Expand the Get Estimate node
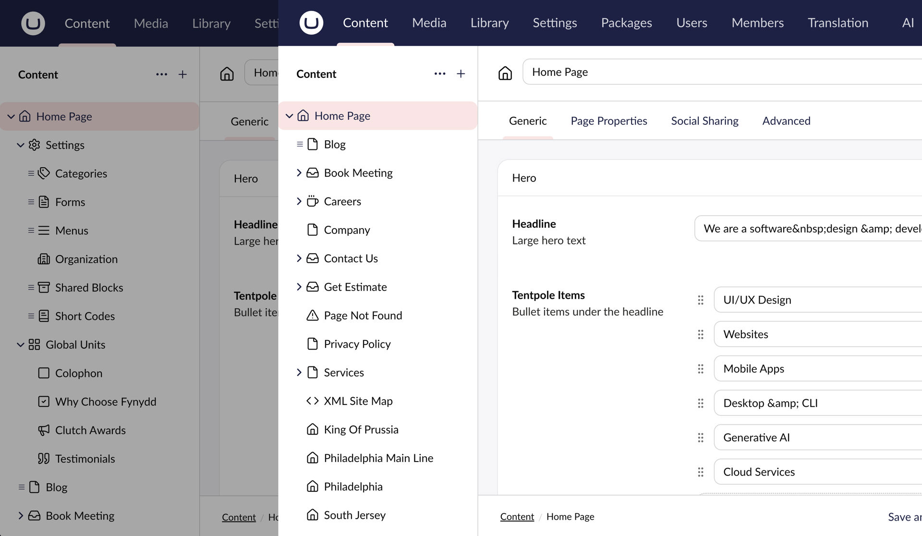 (299, 287)
